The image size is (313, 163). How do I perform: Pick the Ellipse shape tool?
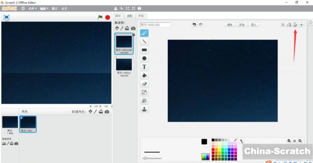pos(144,58)
